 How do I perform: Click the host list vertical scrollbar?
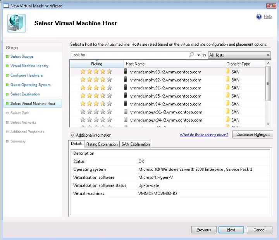(x=268, y=84)
